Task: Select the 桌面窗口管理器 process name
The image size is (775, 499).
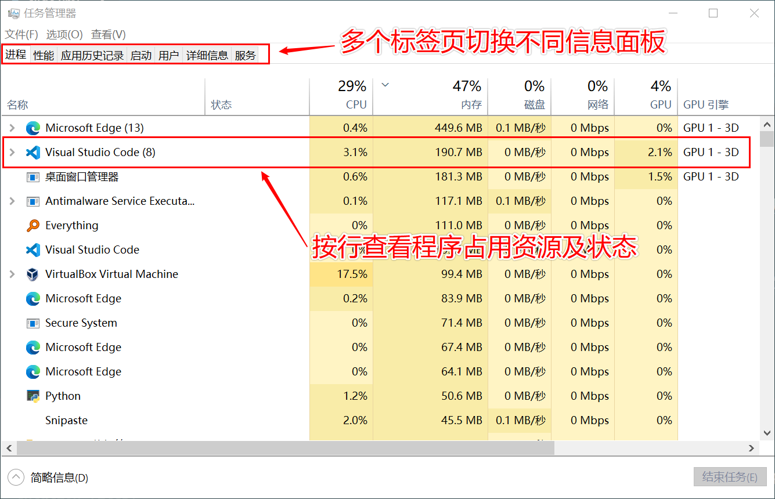Action: tap(82, 177)
